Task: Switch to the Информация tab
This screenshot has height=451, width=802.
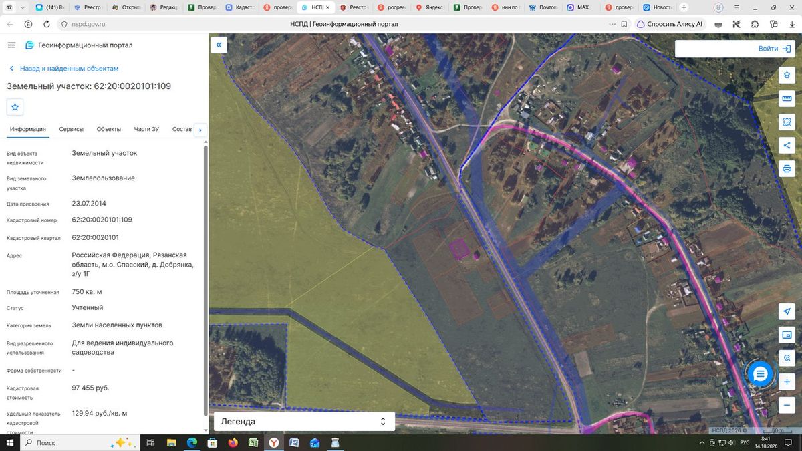Action: point(28,129)
